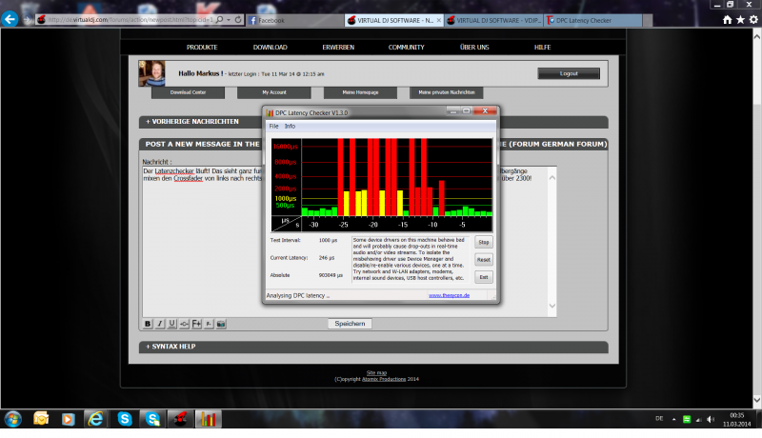Open browser tools gear icon
762x438 pixels.
(753, 20)
